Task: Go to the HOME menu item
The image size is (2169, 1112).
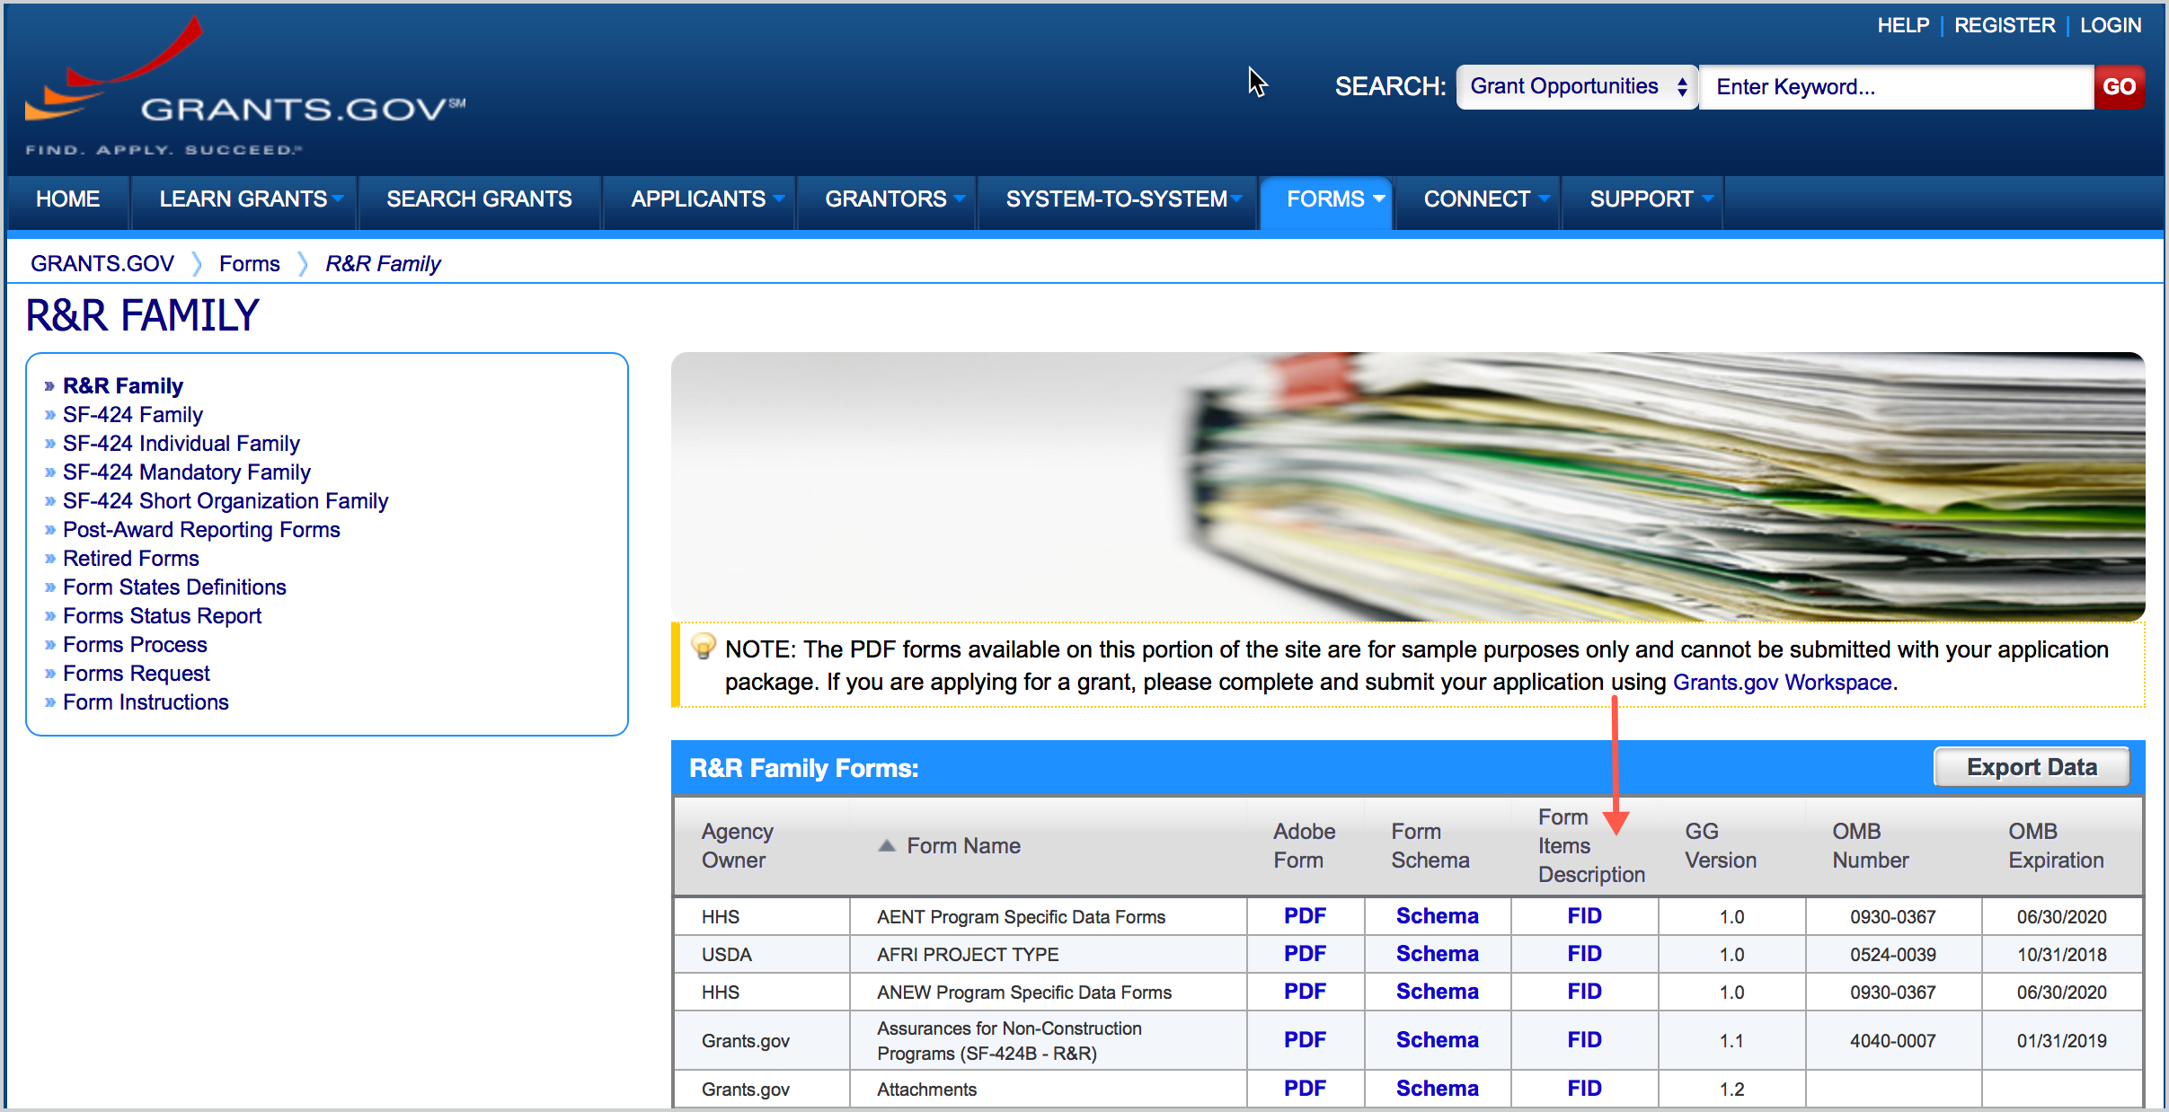Action: point(68,199)
